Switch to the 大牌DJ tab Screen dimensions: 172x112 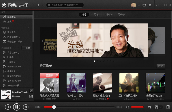[x=109, y=15]
